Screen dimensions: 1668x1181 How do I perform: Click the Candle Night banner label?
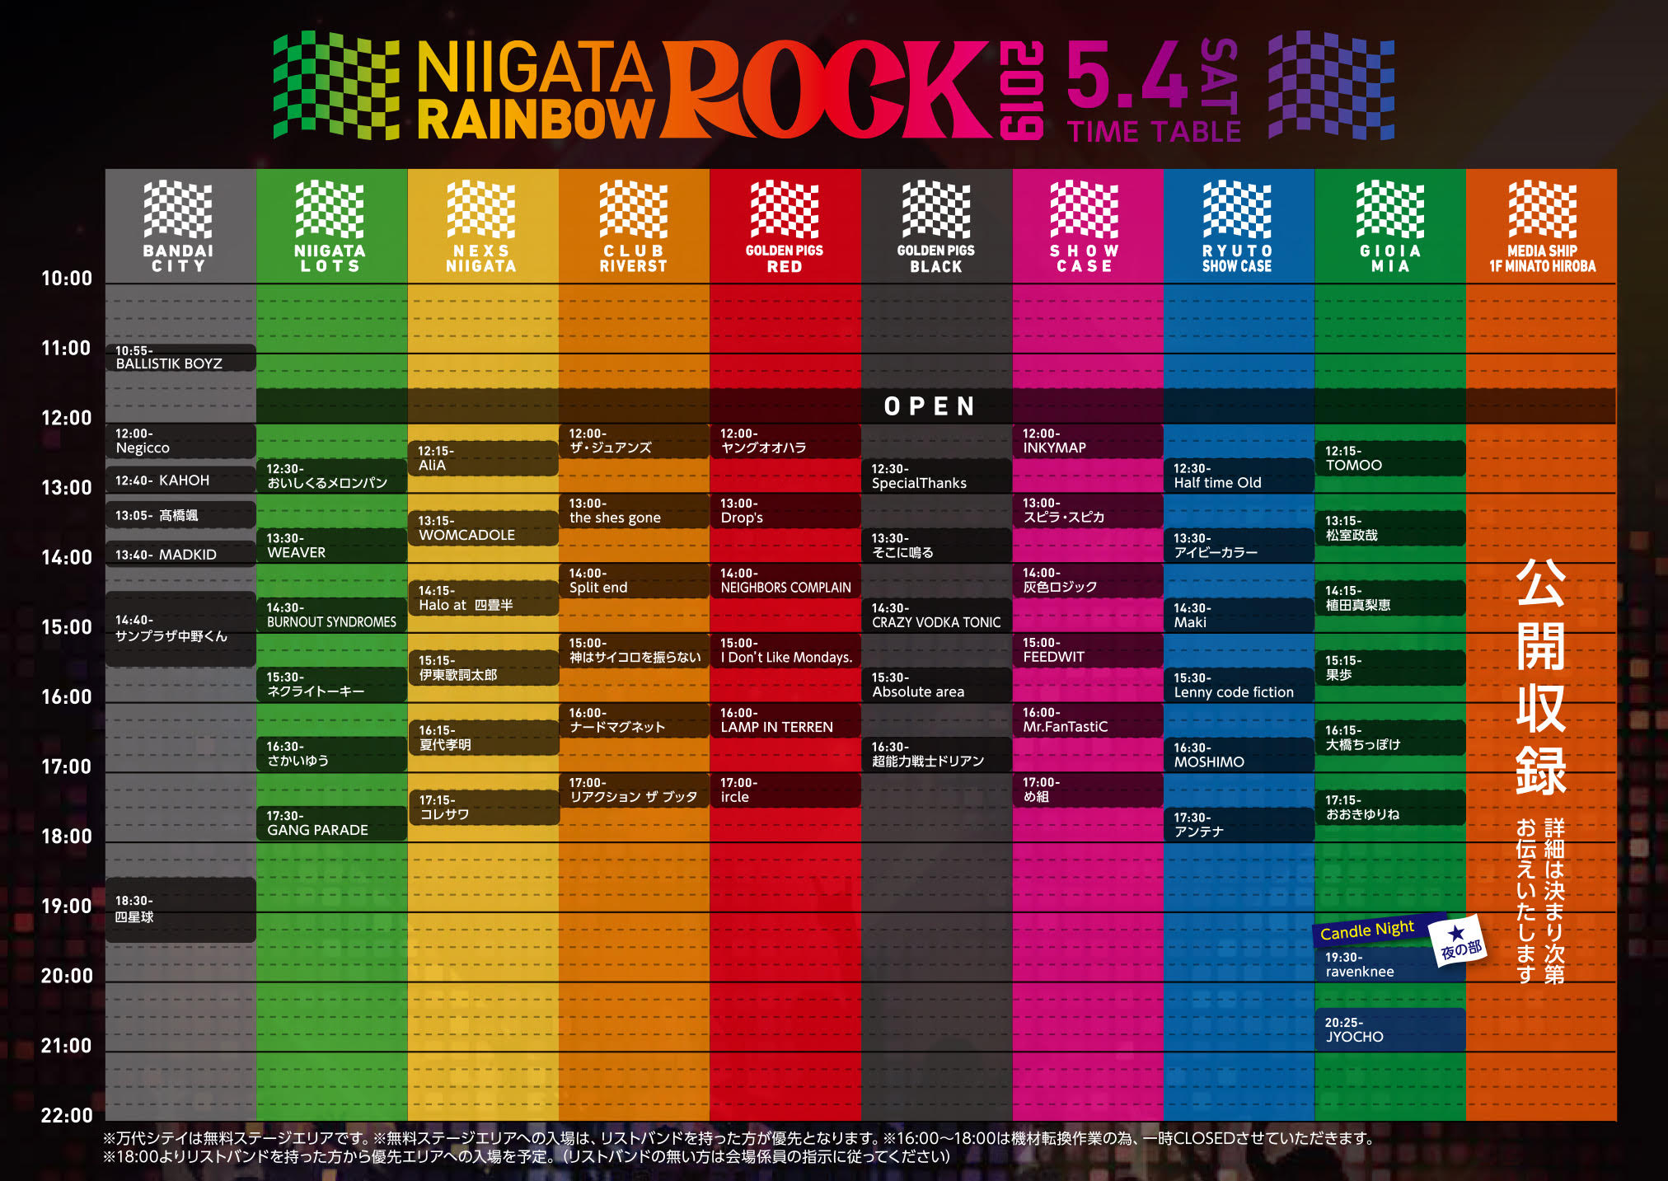(x=1367, y=930)
